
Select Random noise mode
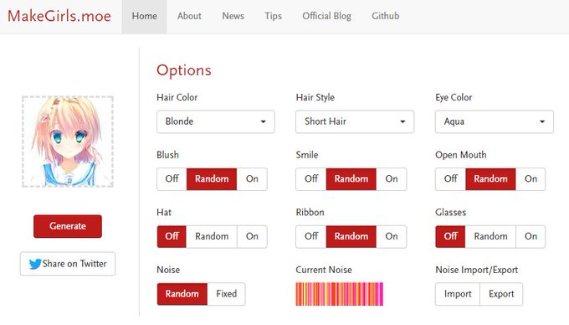coord(182,294)
